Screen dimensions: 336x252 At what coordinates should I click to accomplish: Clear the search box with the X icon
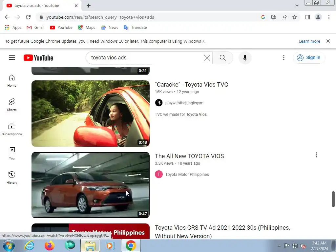point(207,58)
